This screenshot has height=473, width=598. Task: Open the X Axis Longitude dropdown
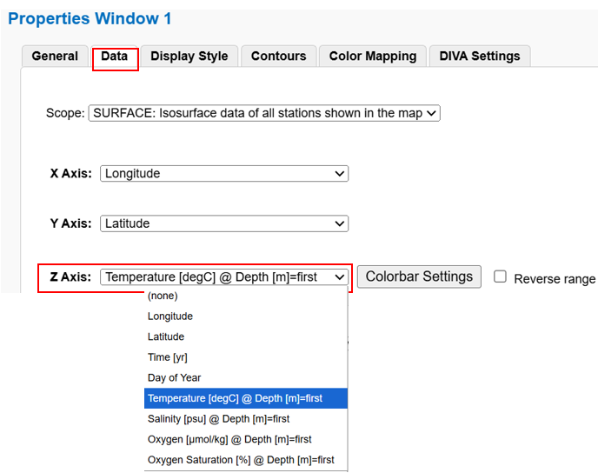(223, 174)
